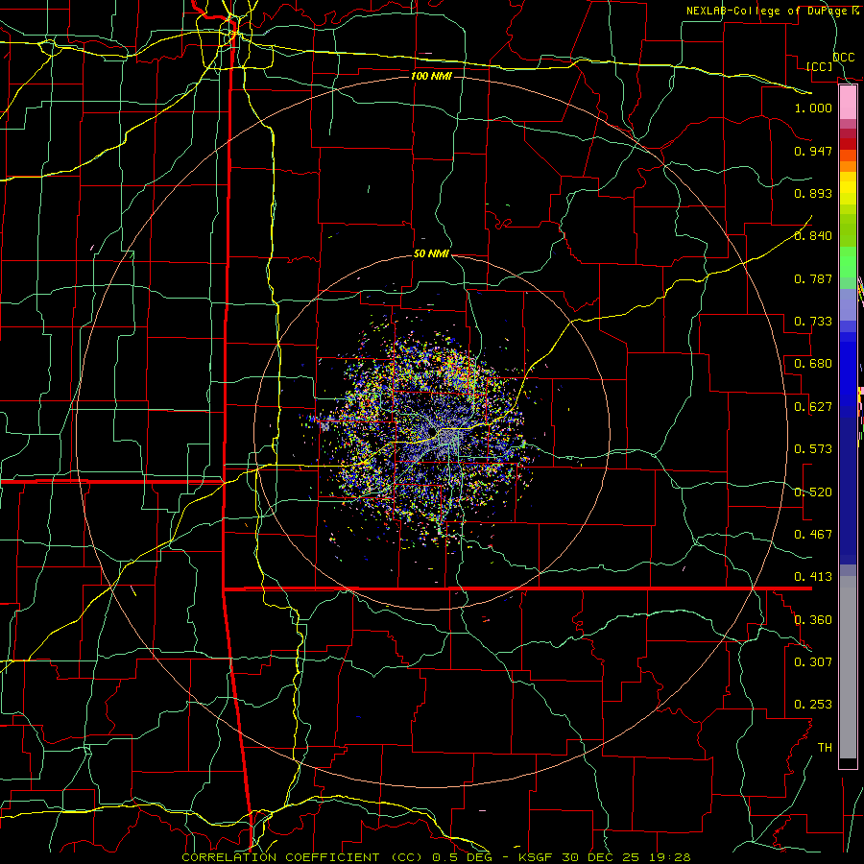Click the 50 NMI range ring label
The image size is (864, 864).
click(431, 254)
